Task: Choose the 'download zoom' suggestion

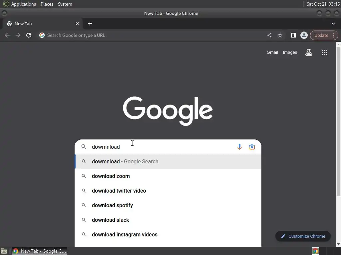Action: (168, 176)
